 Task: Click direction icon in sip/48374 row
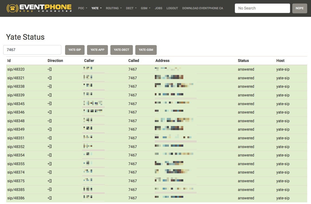[50, 172]
